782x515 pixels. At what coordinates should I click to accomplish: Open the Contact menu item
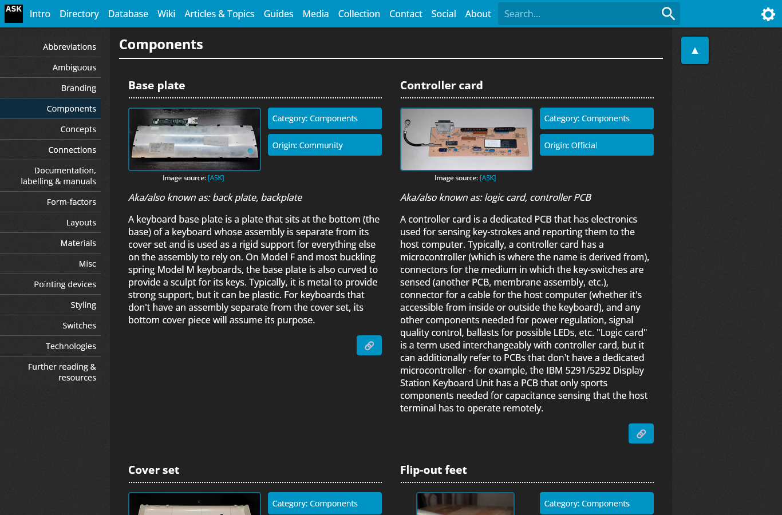(405, 14)
